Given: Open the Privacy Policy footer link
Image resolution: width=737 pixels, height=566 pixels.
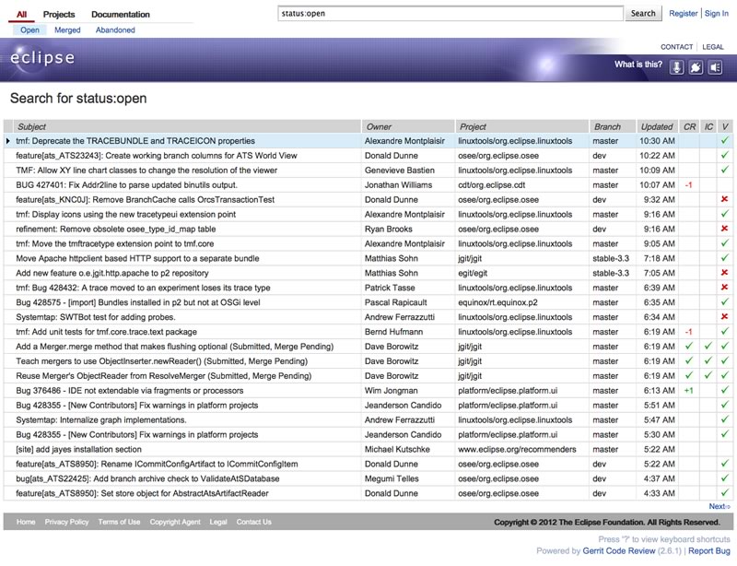Looking at the screenshot, I should tap(66, 522).
